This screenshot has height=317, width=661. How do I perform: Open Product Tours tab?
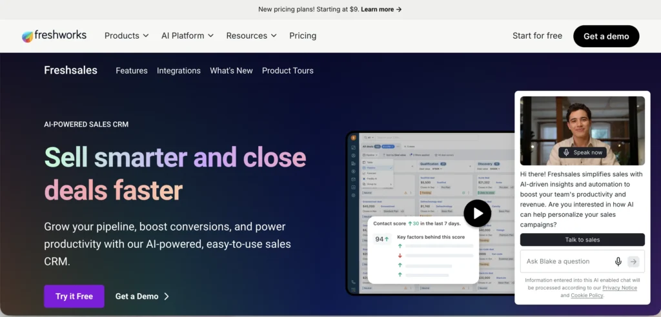coord(287,71)
